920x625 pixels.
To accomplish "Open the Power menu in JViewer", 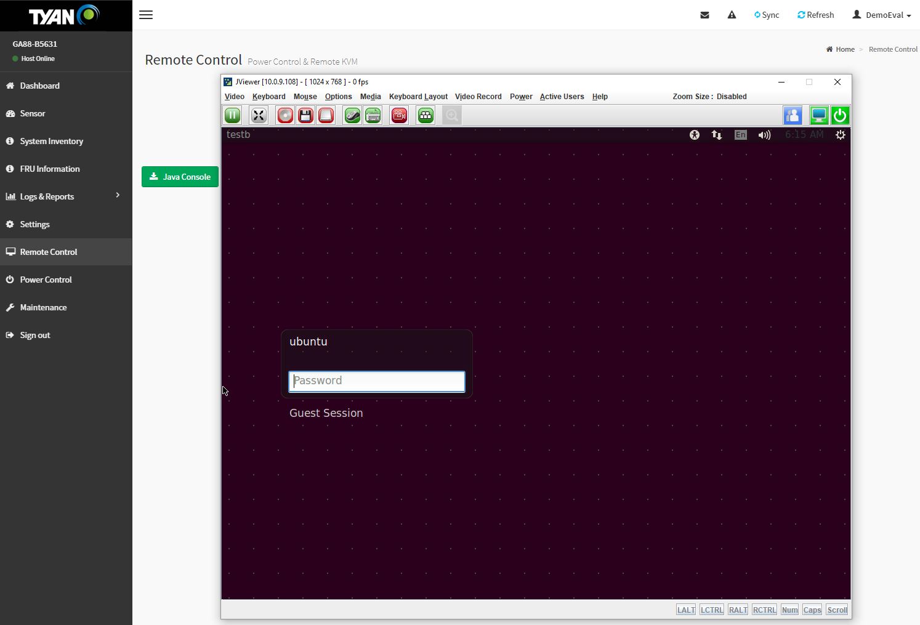I will coord(521,97).
